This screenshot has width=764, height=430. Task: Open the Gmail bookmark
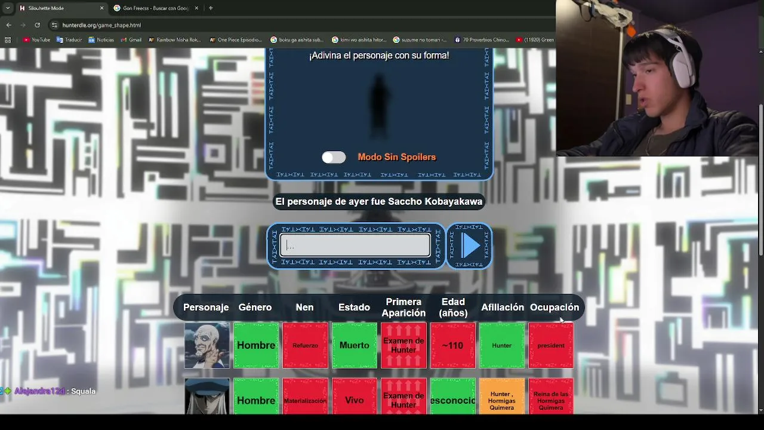click(131, 40)
